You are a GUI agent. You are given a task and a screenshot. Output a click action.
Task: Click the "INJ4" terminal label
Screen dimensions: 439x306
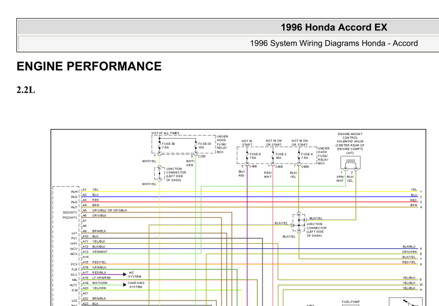(74, 192)
